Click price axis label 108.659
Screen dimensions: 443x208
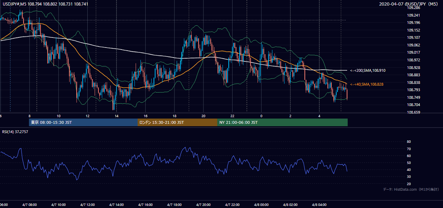tap(413, 112)
